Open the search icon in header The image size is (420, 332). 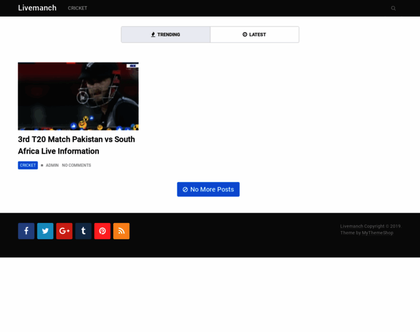393,8
